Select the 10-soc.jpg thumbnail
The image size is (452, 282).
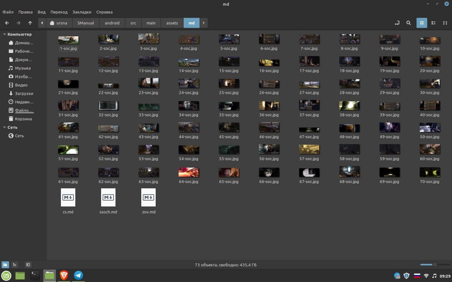(x=430, y=41)
